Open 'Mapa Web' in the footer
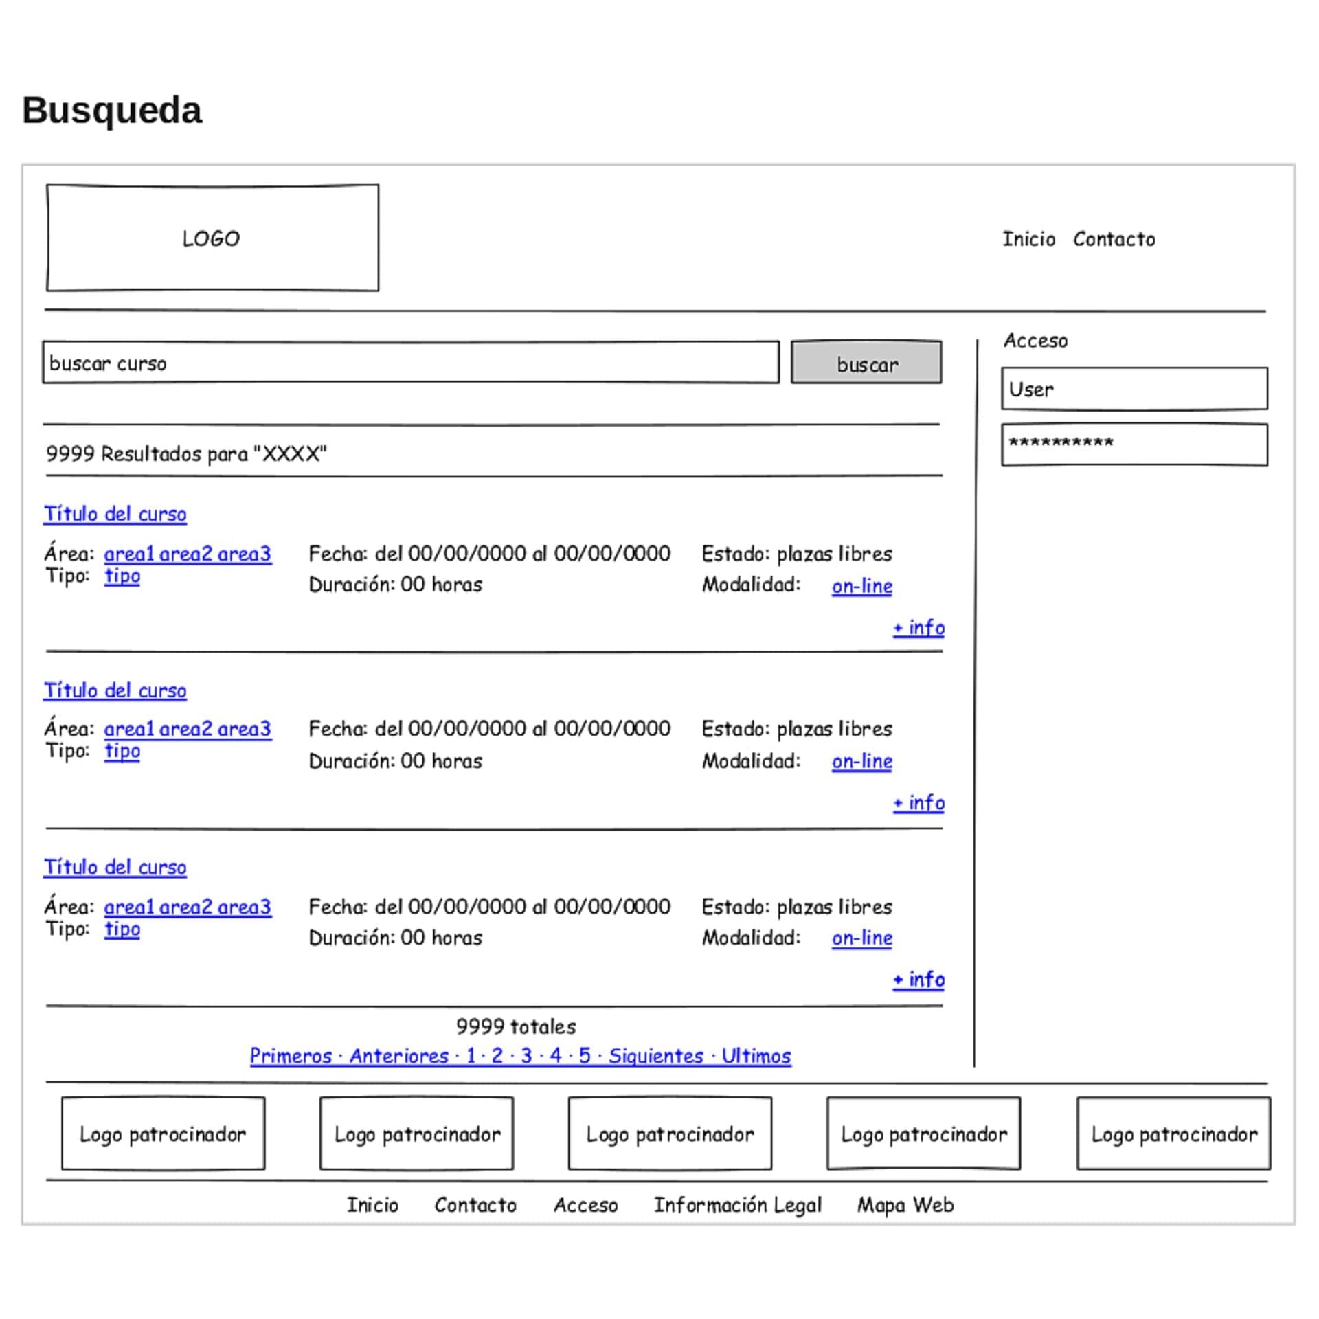 (905, 1205)
